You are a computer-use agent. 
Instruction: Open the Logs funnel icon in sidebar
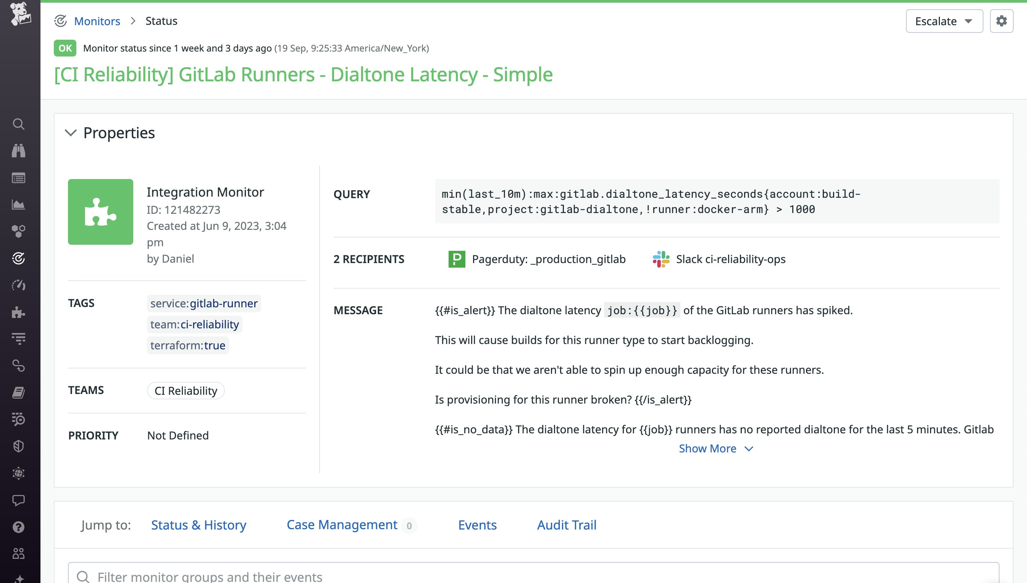19,338
